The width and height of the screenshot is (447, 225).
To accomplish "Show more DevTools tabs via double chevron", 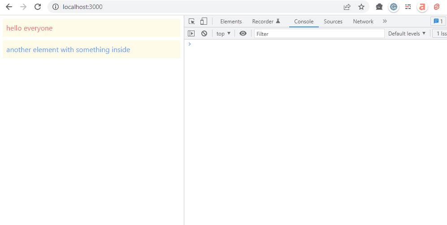I will pos(385,21).
